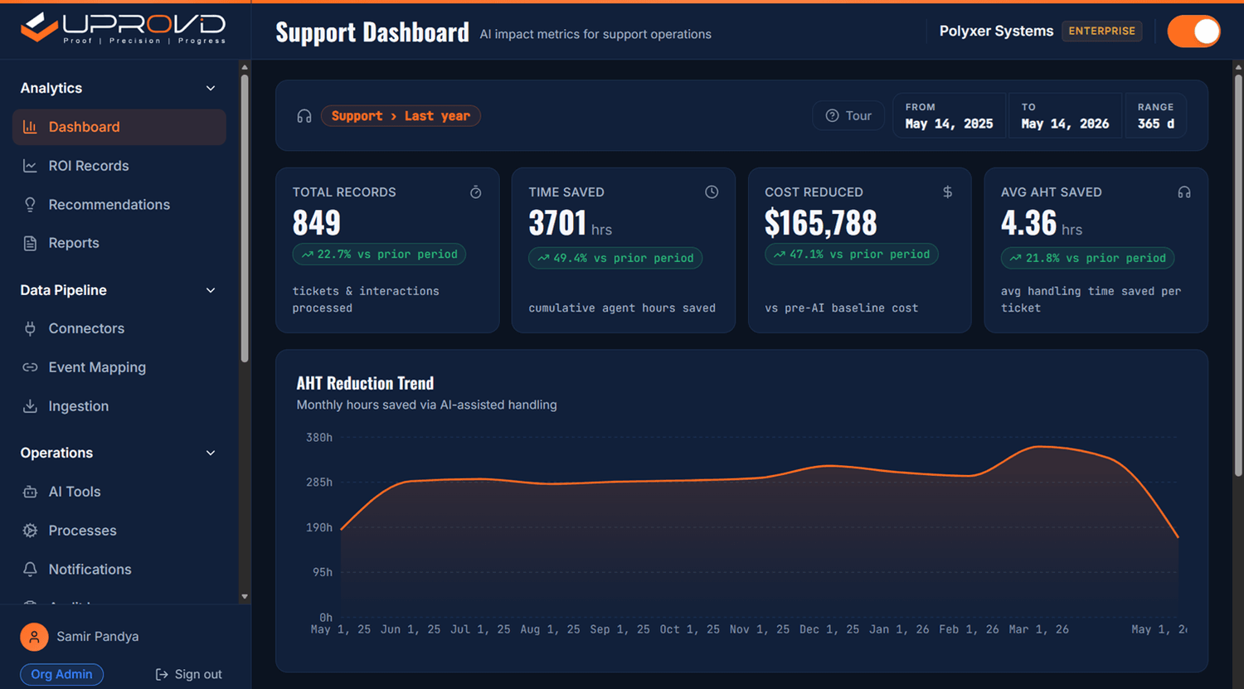Click the 49.4% vs prior period badge

615,258
